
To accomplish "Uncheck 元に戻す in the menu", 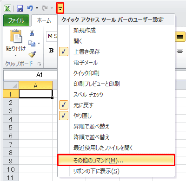I will pyautogui.click(x=116, y=105).
